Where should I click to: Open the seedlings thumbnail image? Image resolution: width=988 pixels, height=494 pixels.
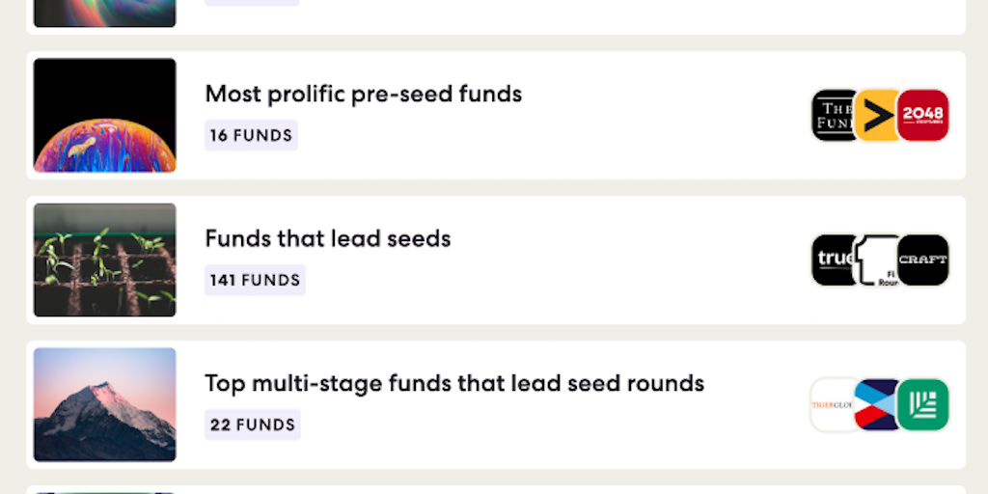click(x=105, y=261)
